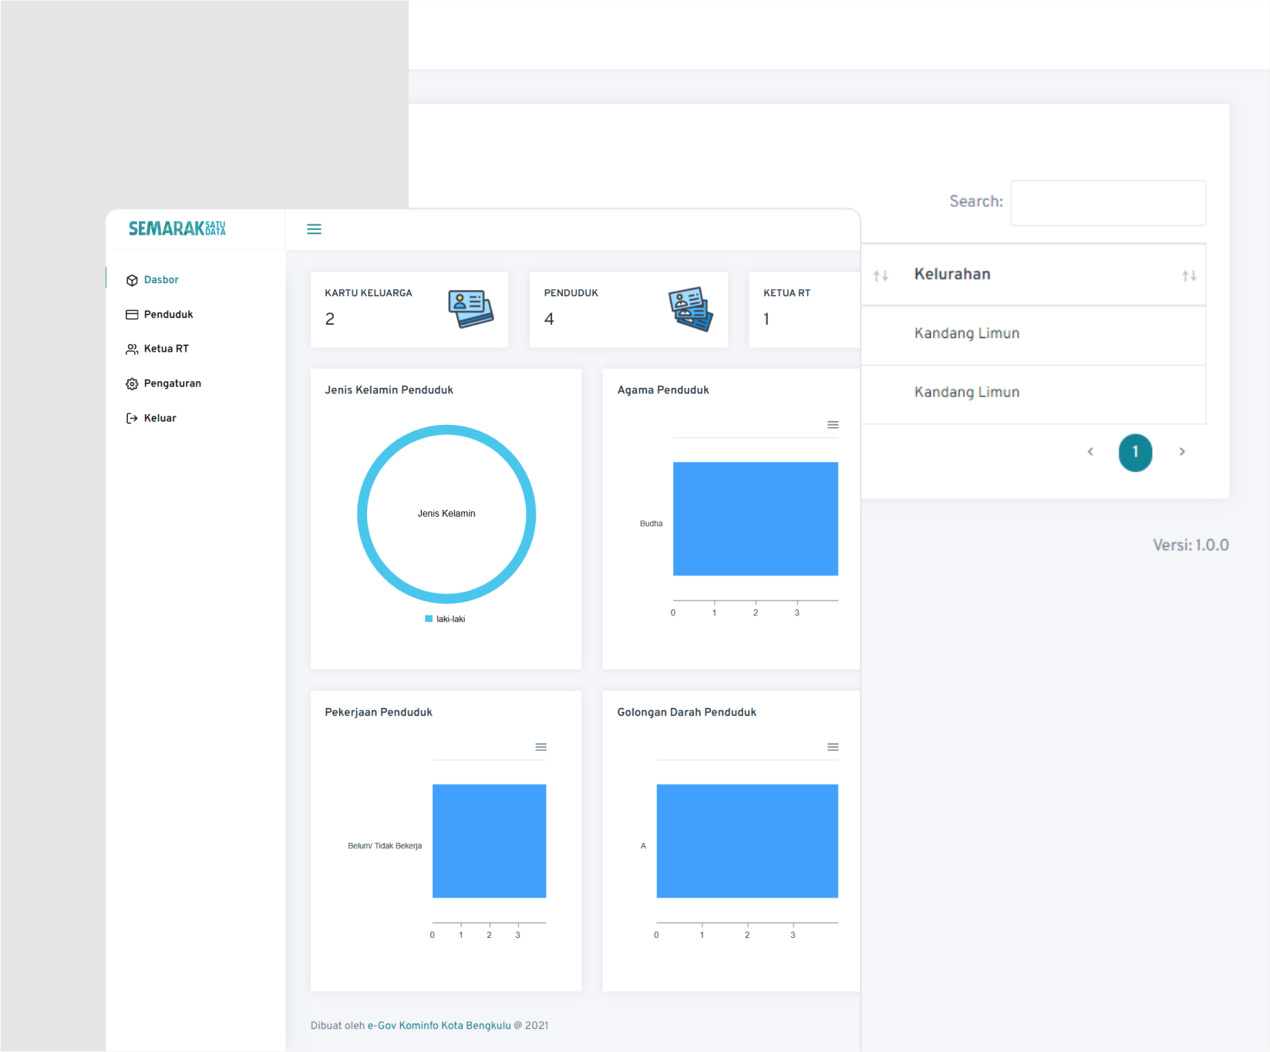Image resolution: width=1270 pixels, height=1052 pixels.
Task: Click the Budha bar in Agama chart
Action: click(x=756, y=519)
